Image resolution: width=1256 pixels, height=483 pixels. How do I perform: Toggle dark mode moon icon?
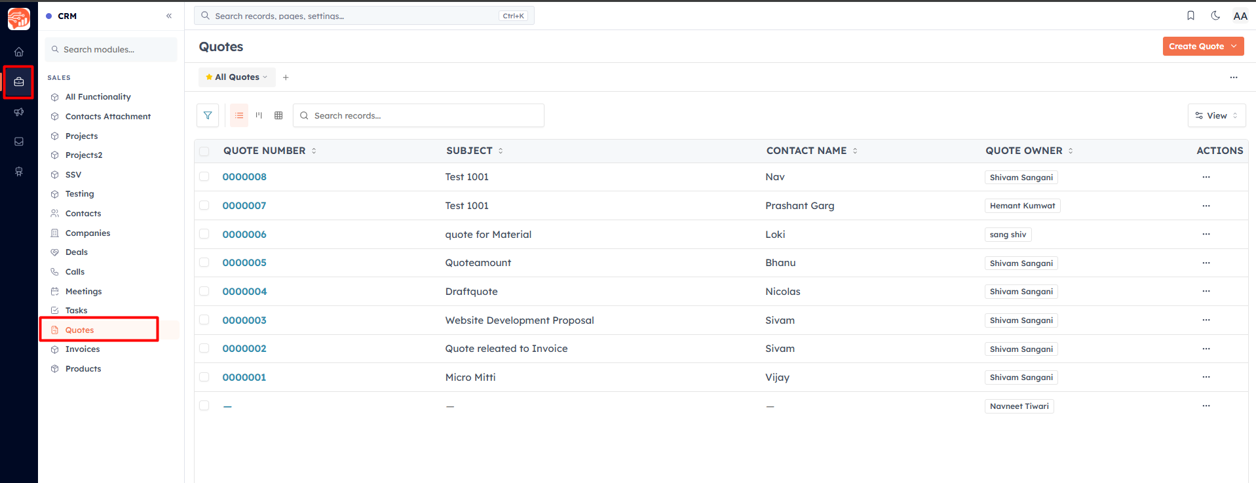point(1215,16)
